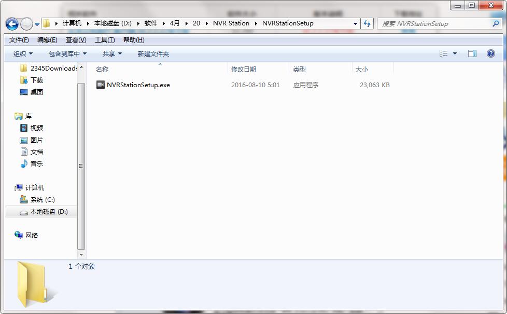Click the NVRStationSetup.exe file icon
The width and height of the screenshot is (507, 314).
(101, 85)
